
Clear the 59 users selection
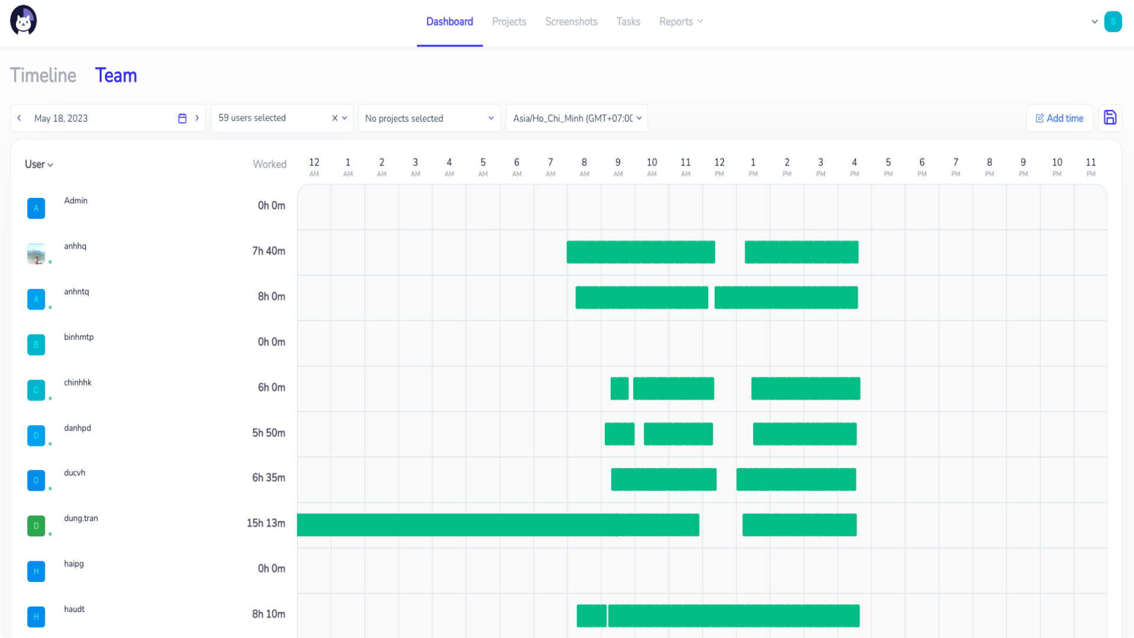335,118
